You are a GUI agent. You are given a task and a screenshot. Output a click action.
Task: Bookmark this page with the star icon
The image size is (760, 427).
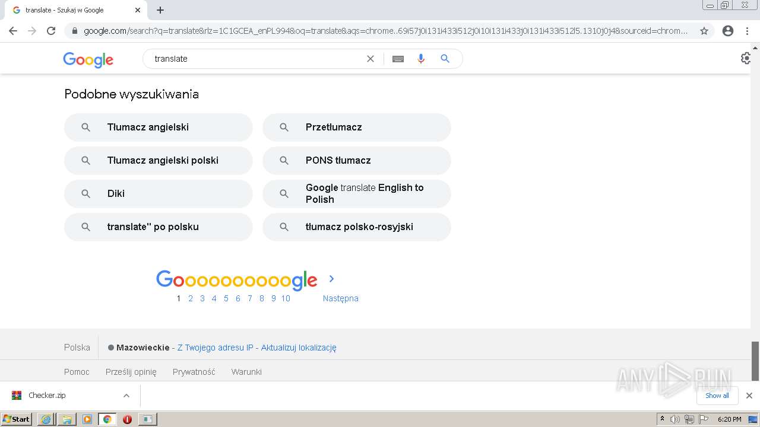[x=704, y=31]
